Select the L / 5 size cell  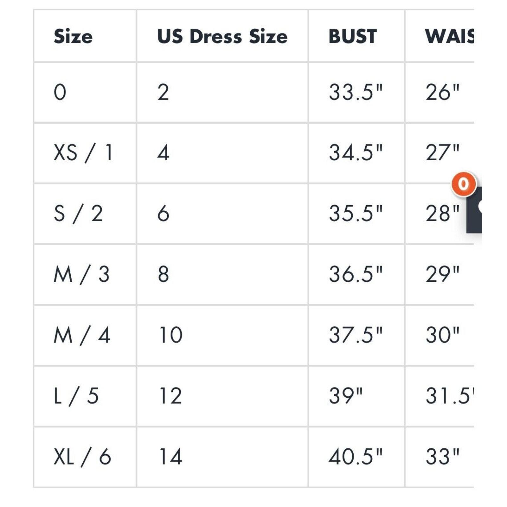click(x=85, y=396)
